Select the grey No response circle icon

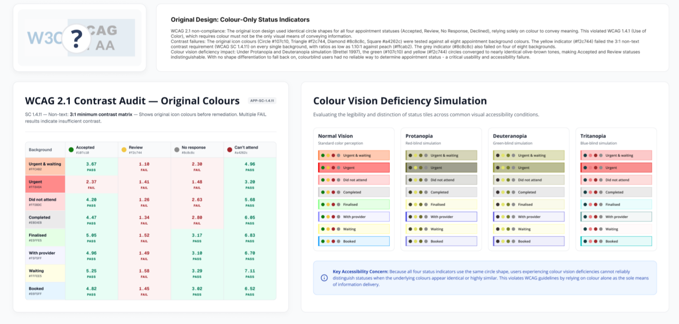click(x=177, y=150)
